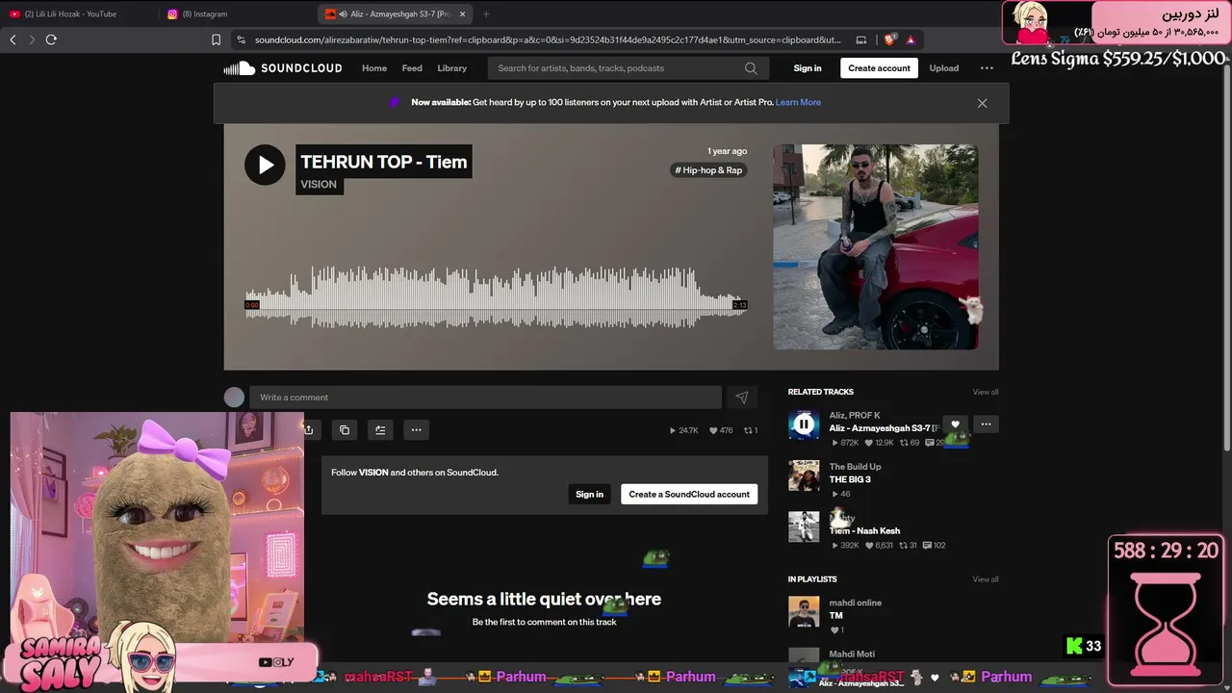This screenshot has width=1232, height=693.
Task: Open the Brave Shields icon
Action: pos(889,39)
